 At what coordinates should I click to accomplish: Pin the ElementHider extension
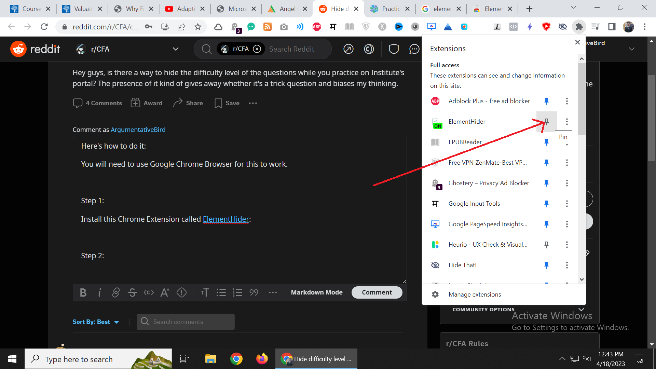tap(546, 121)
